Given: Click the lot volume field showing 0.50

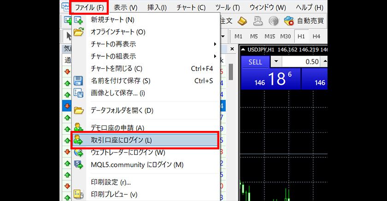Looking at the screenshot, I should click(301, 61).
